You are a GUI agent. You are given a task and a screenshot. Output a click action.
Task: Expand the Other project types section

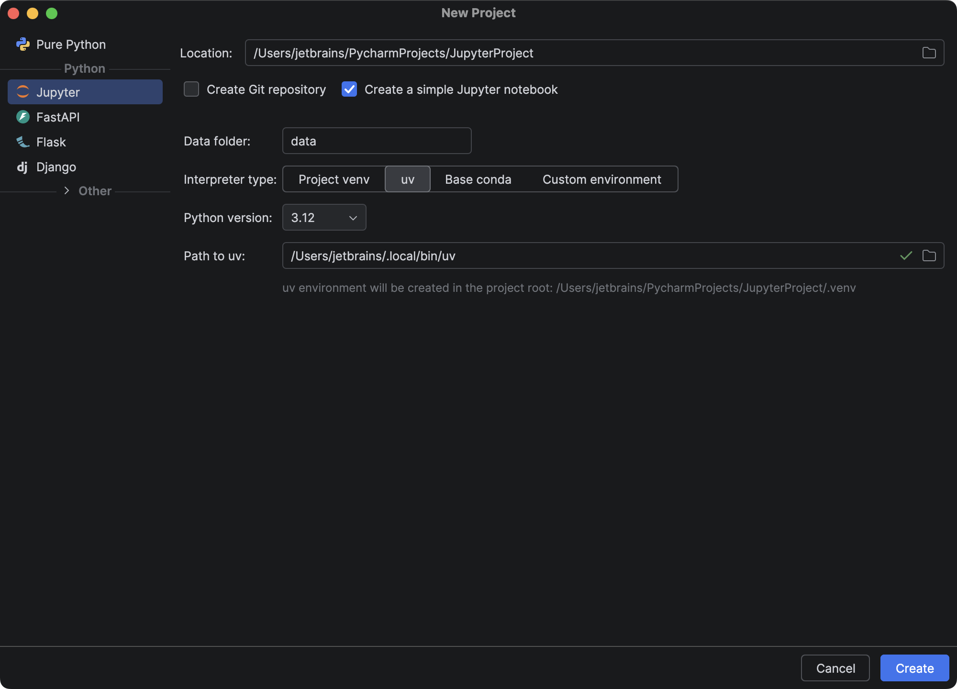pyautogui.click(x=67, y=190)
